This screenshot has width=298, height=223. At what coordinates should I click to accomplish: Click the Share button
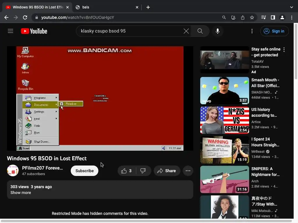[167, 171]
